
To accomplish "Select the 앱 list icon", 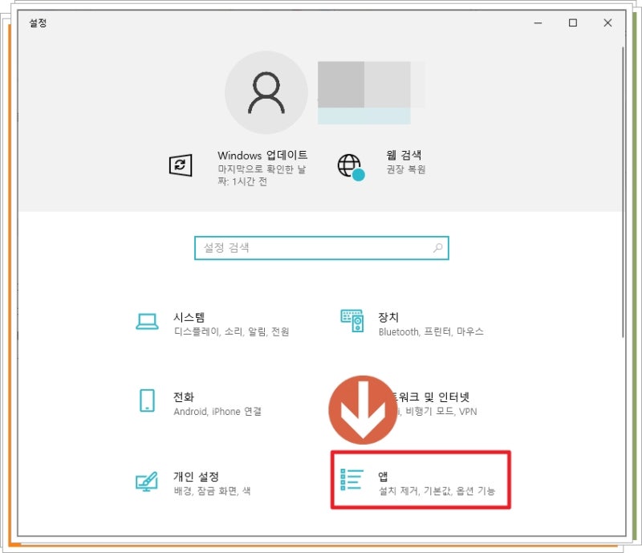I will 351,478.
